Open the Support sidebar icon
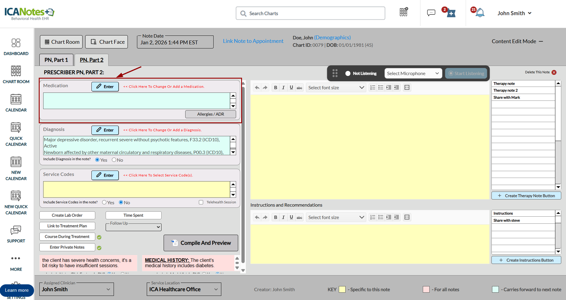Image resolution: width=566 pixels, height=300 pixels. click(16, 234)
